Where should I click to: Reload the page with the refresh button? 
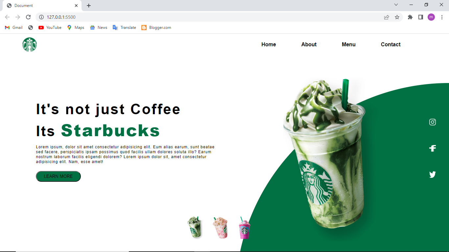pos(28,17)
